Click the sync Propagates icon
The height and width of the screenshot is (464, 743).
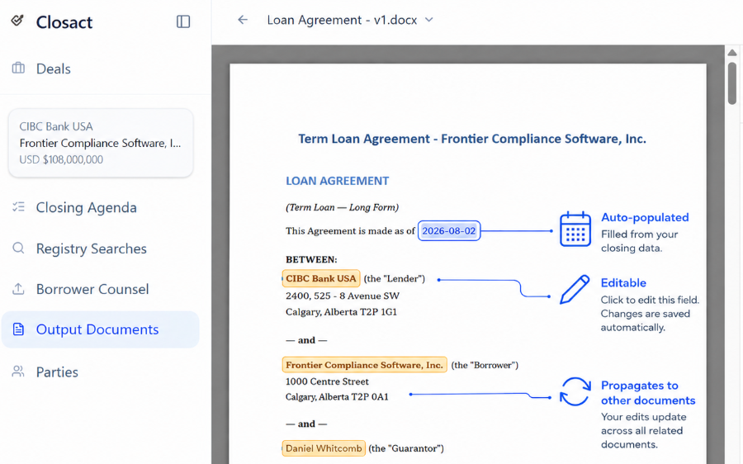point(575,391)
